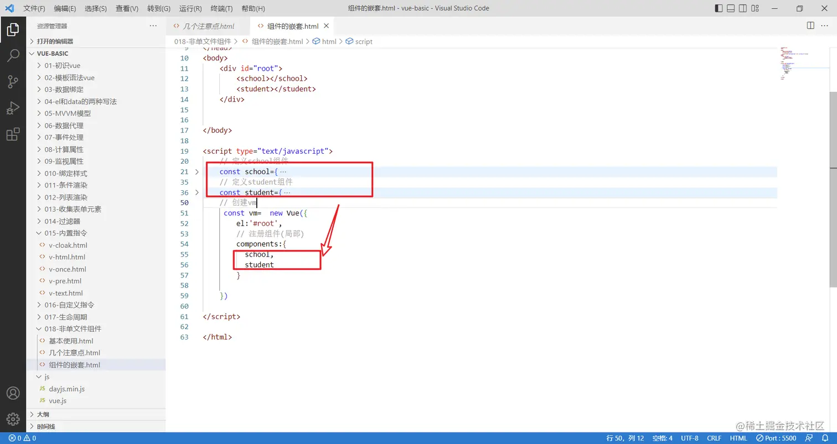Expand the 05-MVVM模型 folder
Image resolution: width=837 pixels, height=444 pixels.
96,113
